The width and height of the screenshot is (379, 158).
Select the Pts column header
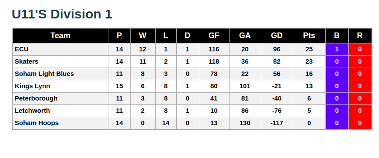[x=309, y=36]
